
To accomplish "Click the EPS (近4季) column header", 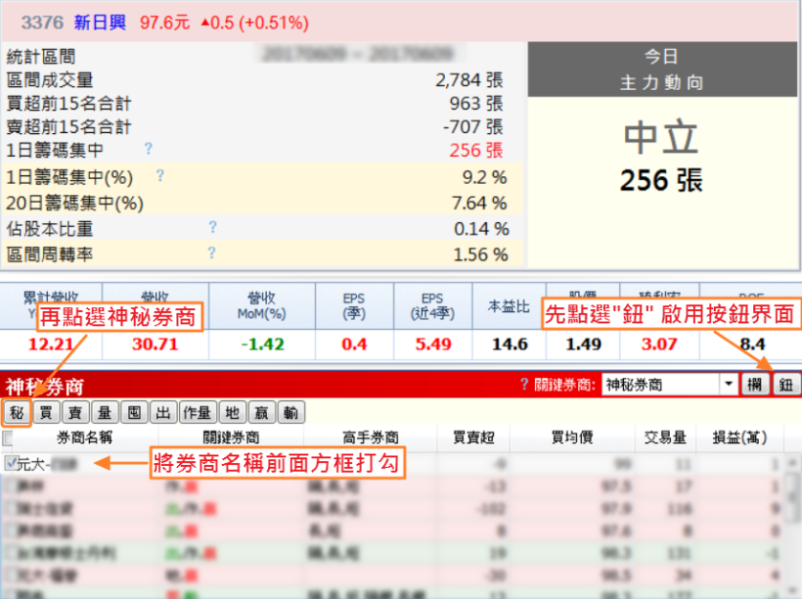I will tap(432, 305).
